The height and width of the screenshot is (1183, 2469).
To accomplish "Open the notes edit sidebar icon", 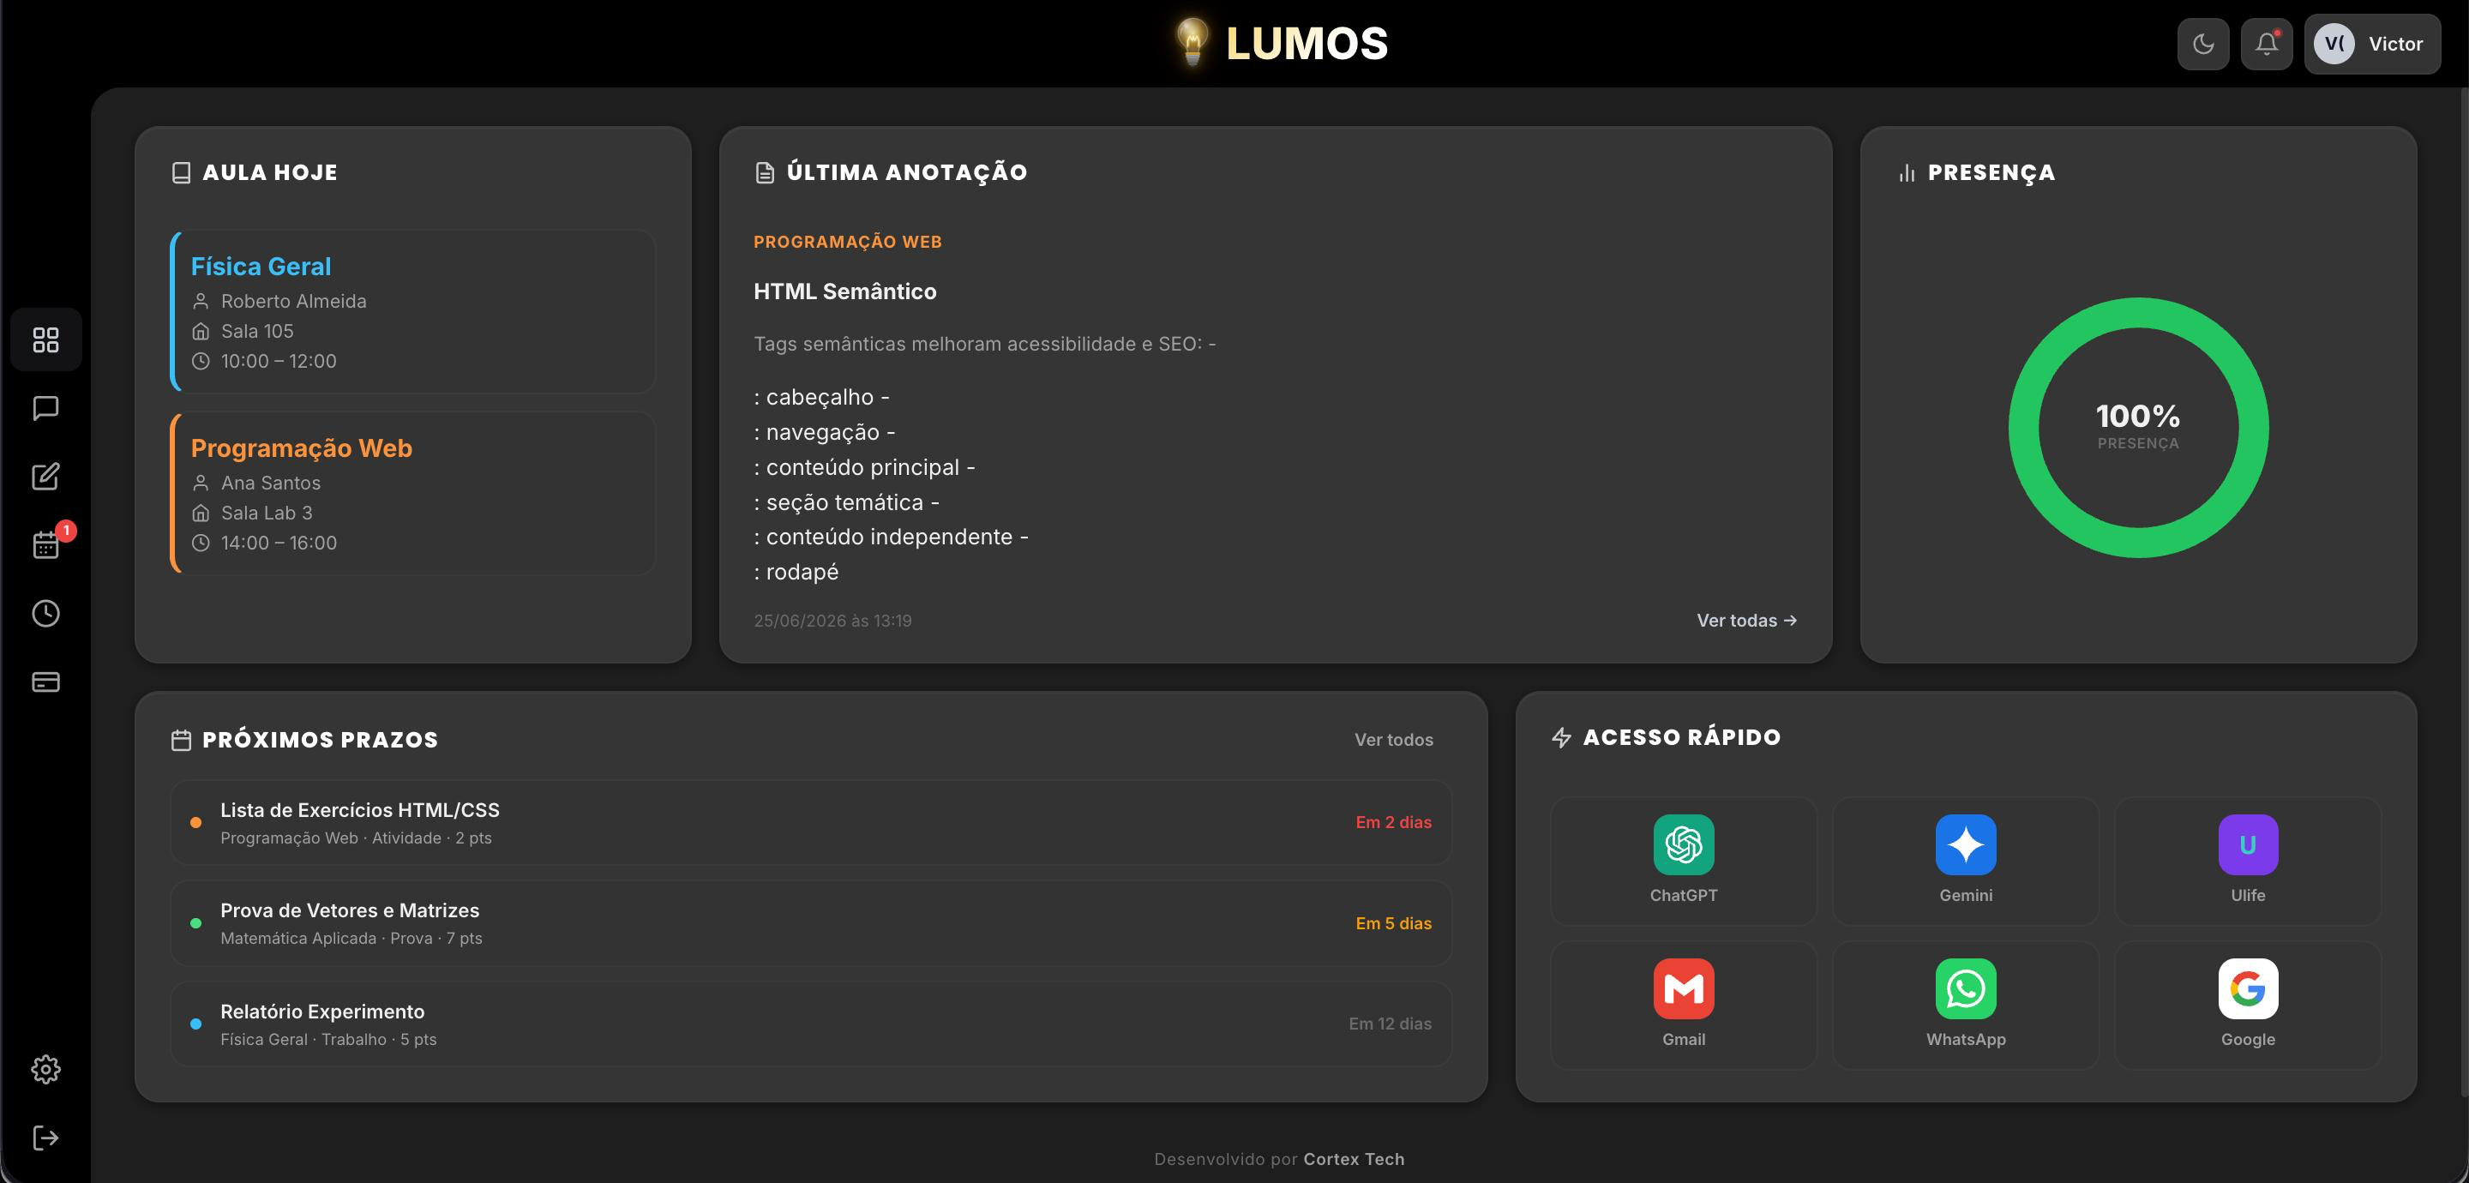I will click(x=46, y=477).
